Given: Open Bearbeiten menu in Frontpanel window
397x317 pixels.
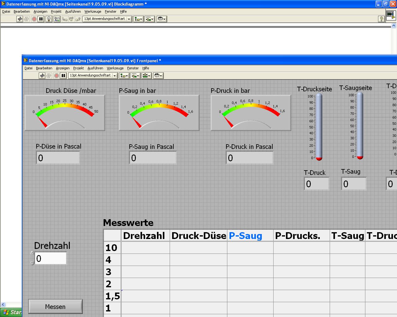Looking at the screenshot, I should 44,68.
